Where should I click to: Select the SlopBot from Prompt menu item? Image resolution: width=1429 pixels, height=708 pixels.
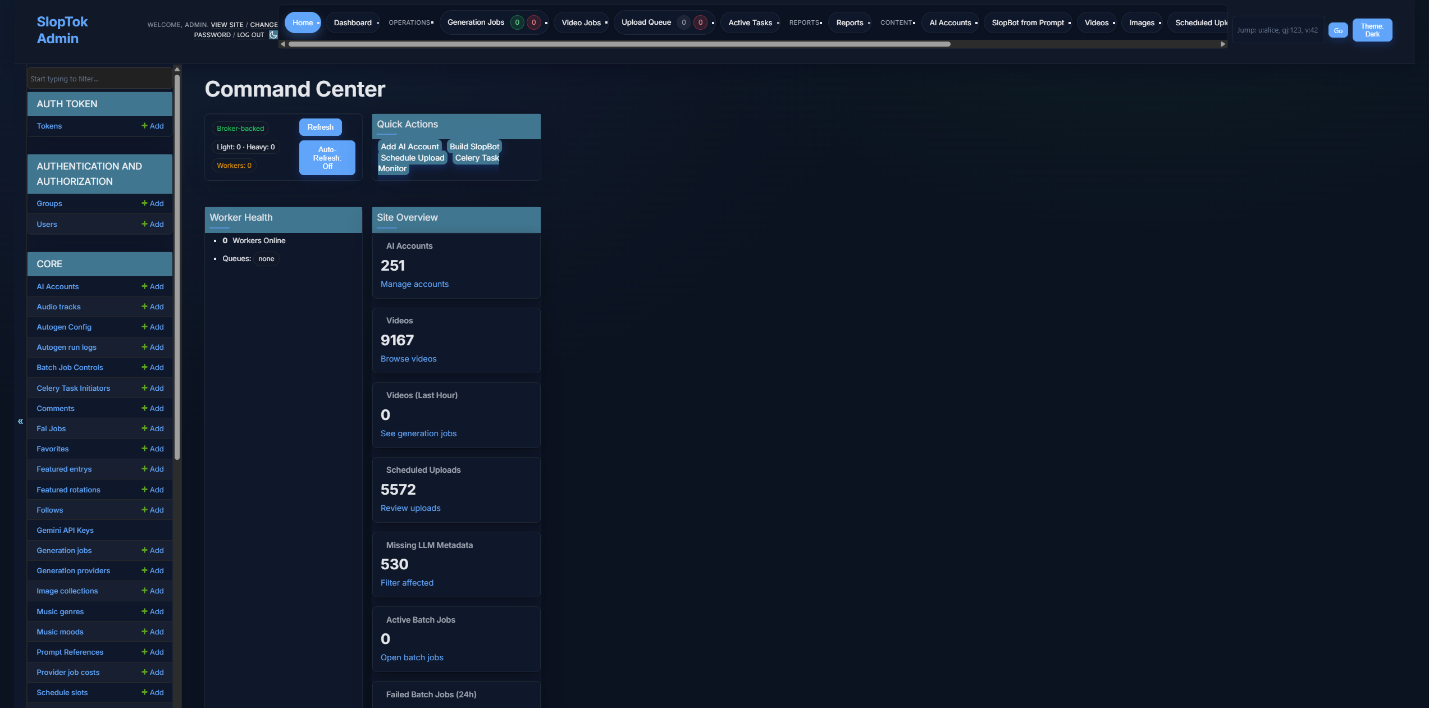click(x=1028, y=22)
